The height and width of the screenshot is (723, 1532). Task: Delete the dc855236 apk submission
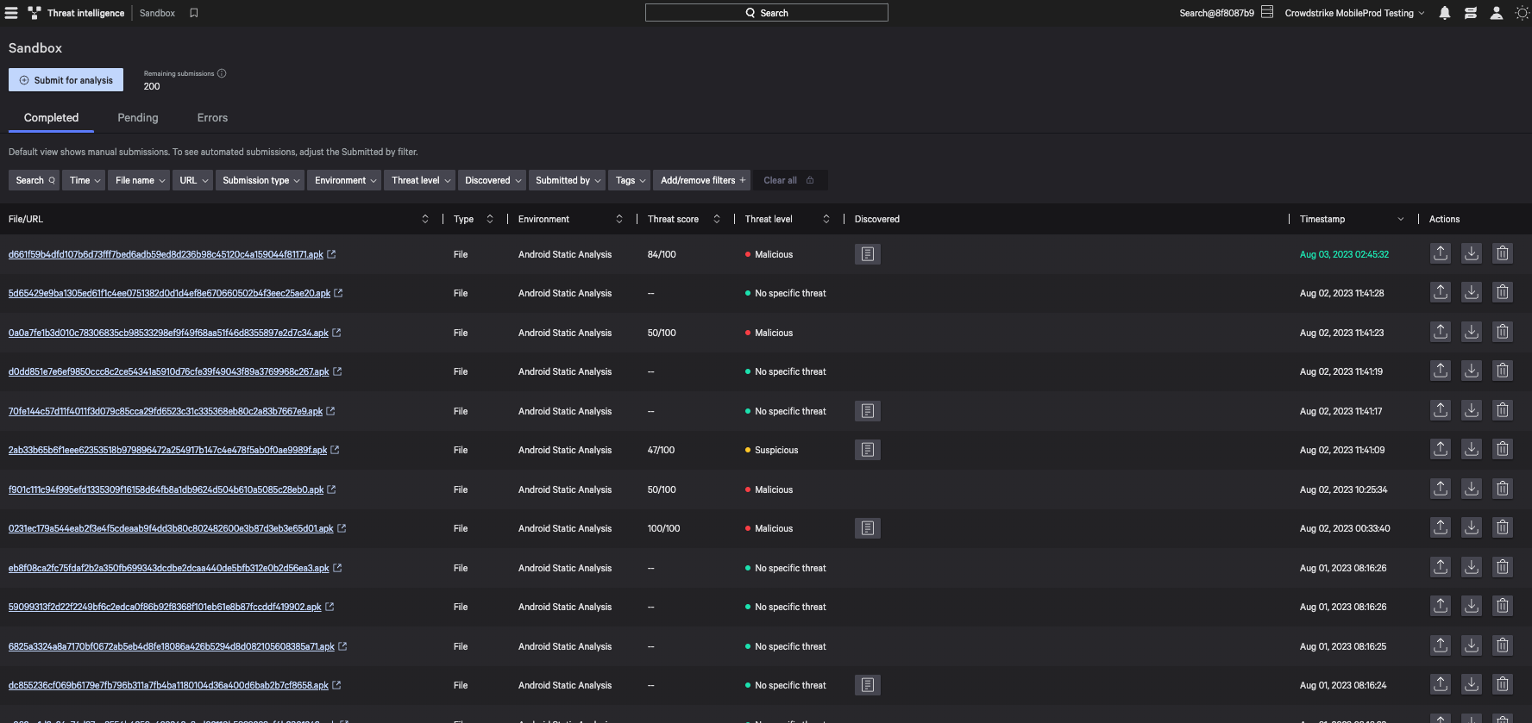pyautogui.click(x=1503, y=684)
